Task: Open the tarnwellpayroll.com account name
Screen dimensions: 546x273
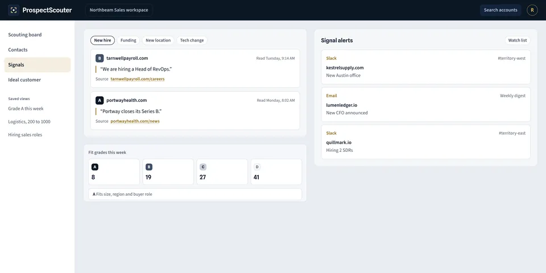Action: pyautogui.click(x=127, y=58)
